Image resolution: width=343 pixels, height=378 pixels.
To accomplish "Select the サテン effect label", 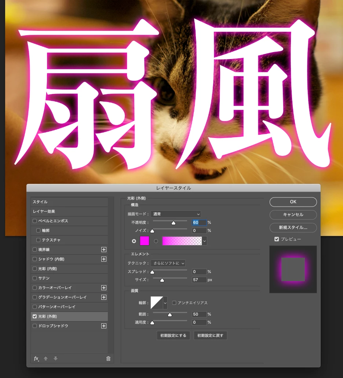I will click(x=44, y=278).
